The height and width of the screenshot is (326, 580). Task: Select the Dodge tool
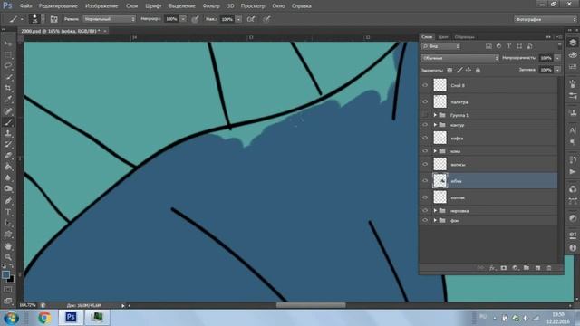pyautogui.click(x=8, y=189)
